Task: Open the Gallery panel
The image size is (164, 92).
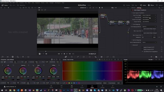Action: click(5, 5)
